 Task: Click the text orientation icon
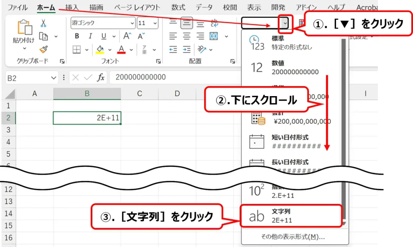pyautogui.click(x=202, y=49)
